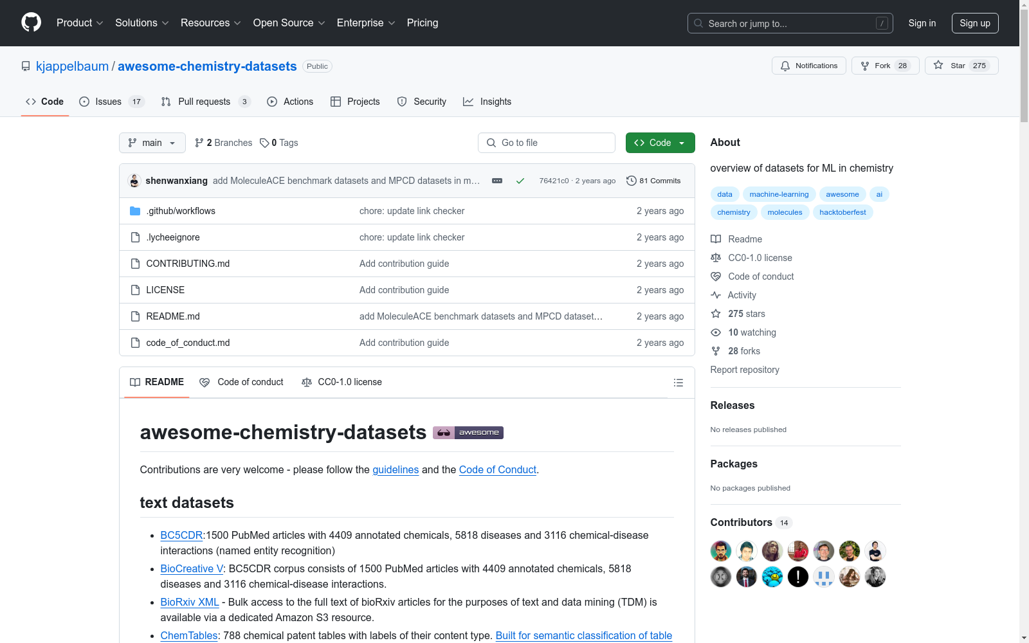View the 275 stars link
The width and height of the screenshot is (1029, 643).
click(738, 314)
